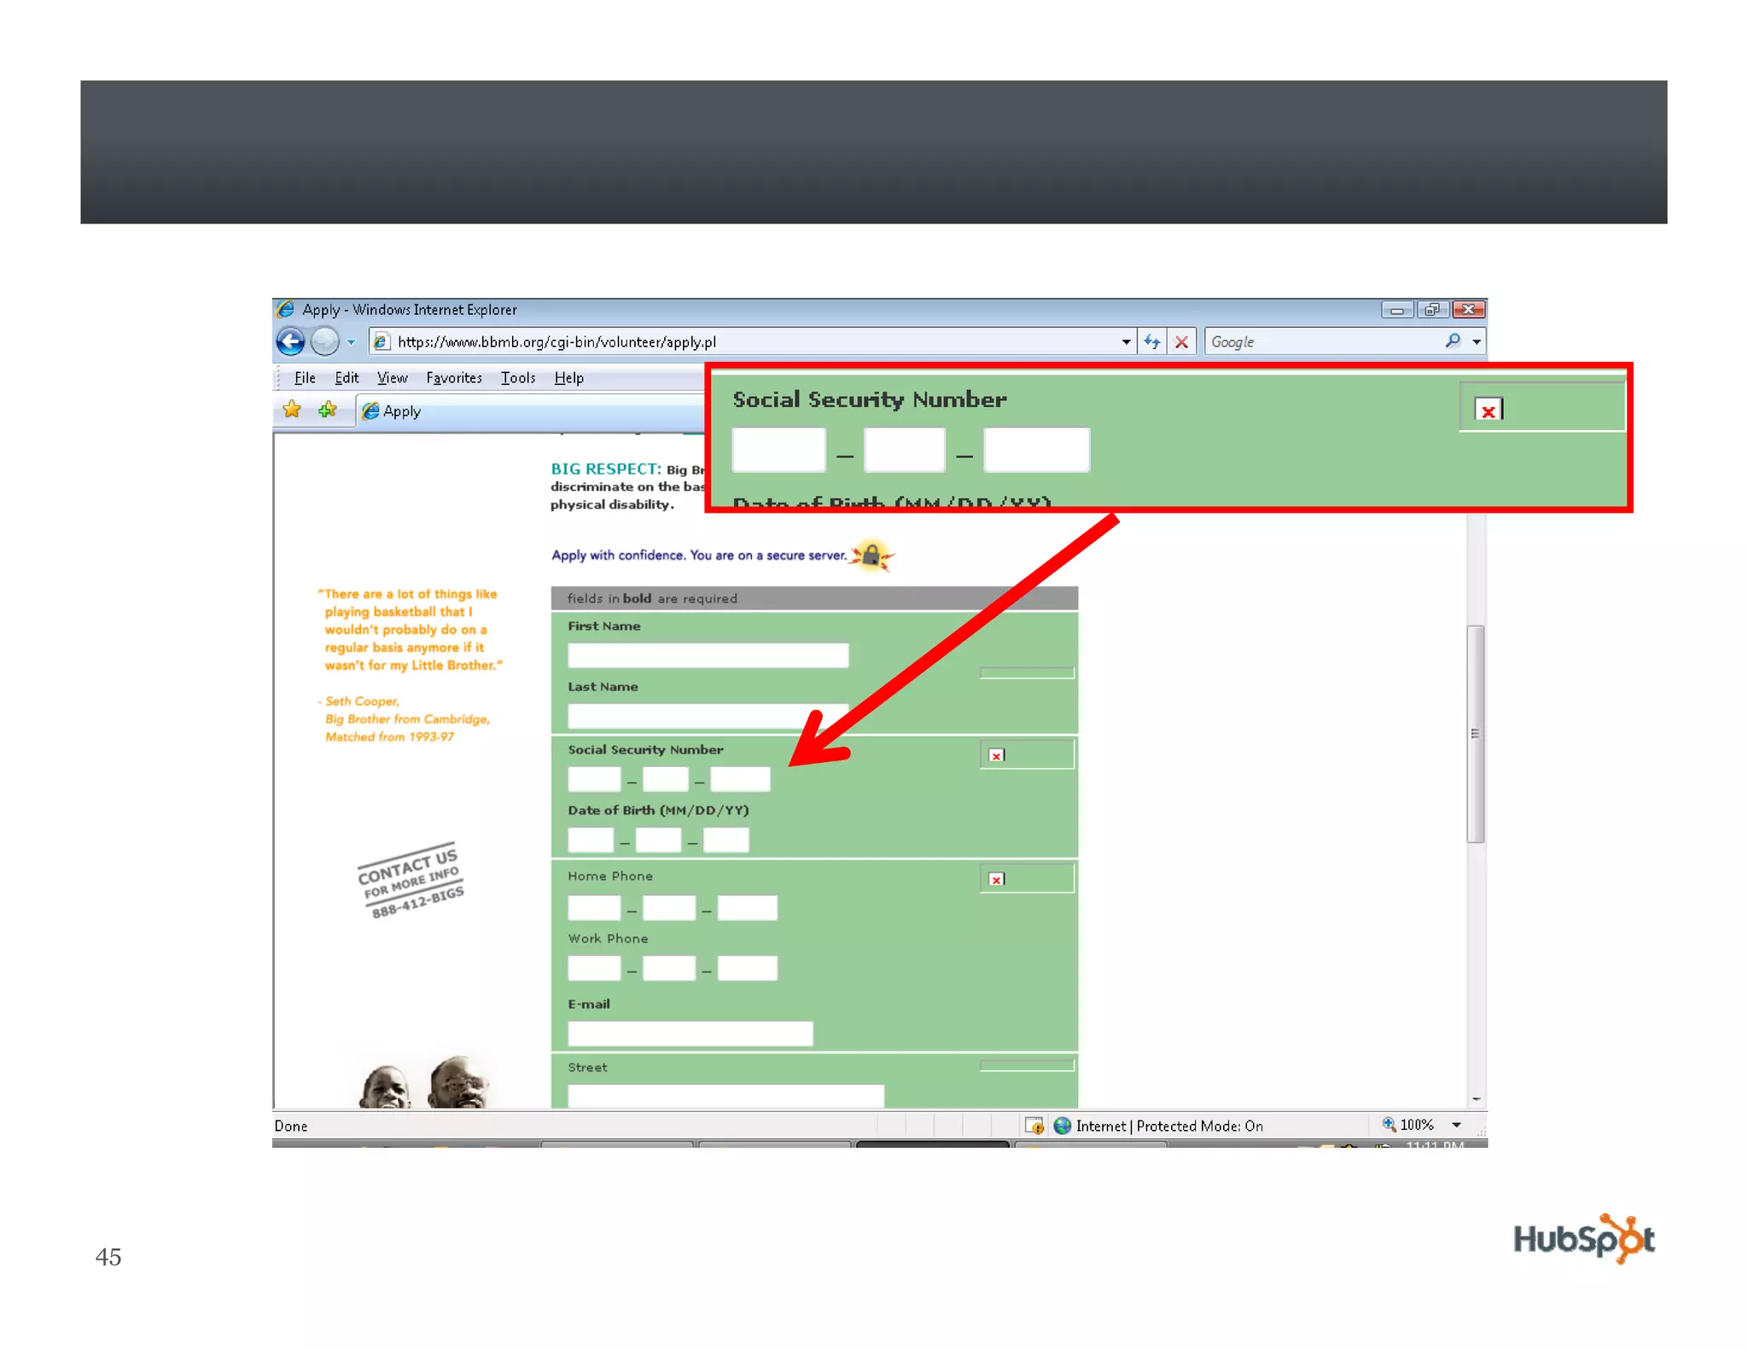Click the secure server padlock icon

[x=871, y=556]
